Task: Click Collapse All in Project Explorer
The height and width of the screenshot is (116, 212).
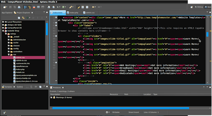Action: pos(19,18)
